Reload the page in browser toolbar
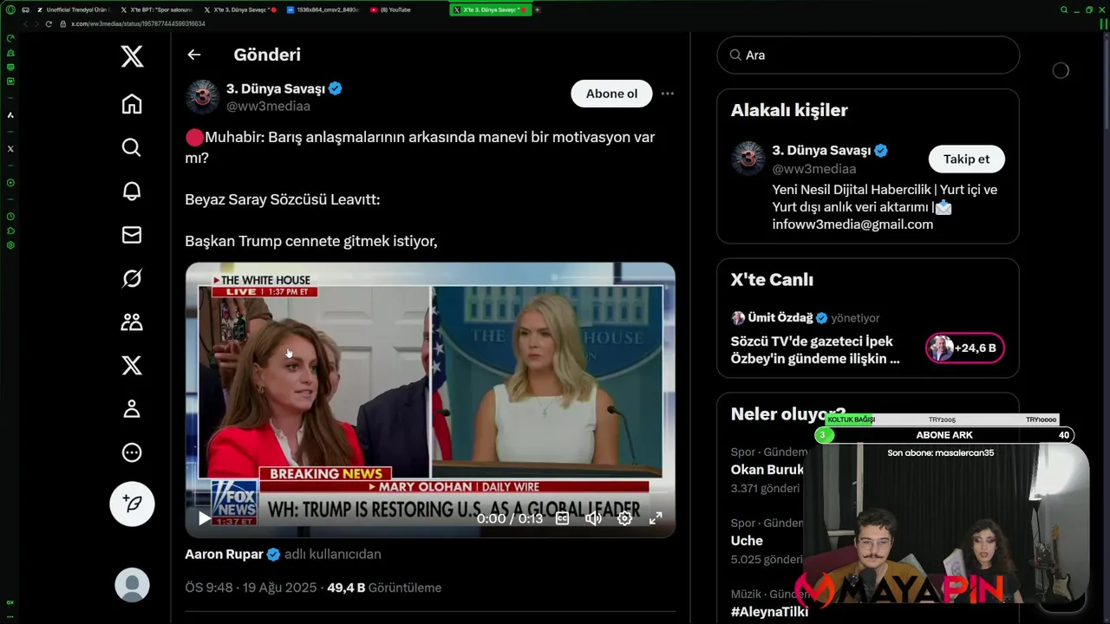The width and height of the screenshot is (1110, 624). point(49,23)
